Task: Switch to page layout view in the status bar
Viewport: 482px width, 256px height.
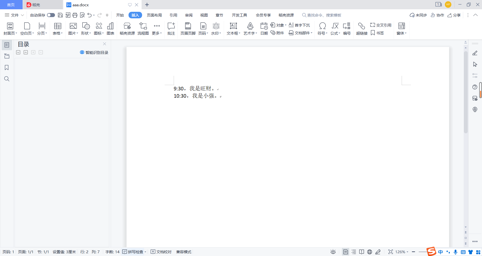Action: pos(346,252)
